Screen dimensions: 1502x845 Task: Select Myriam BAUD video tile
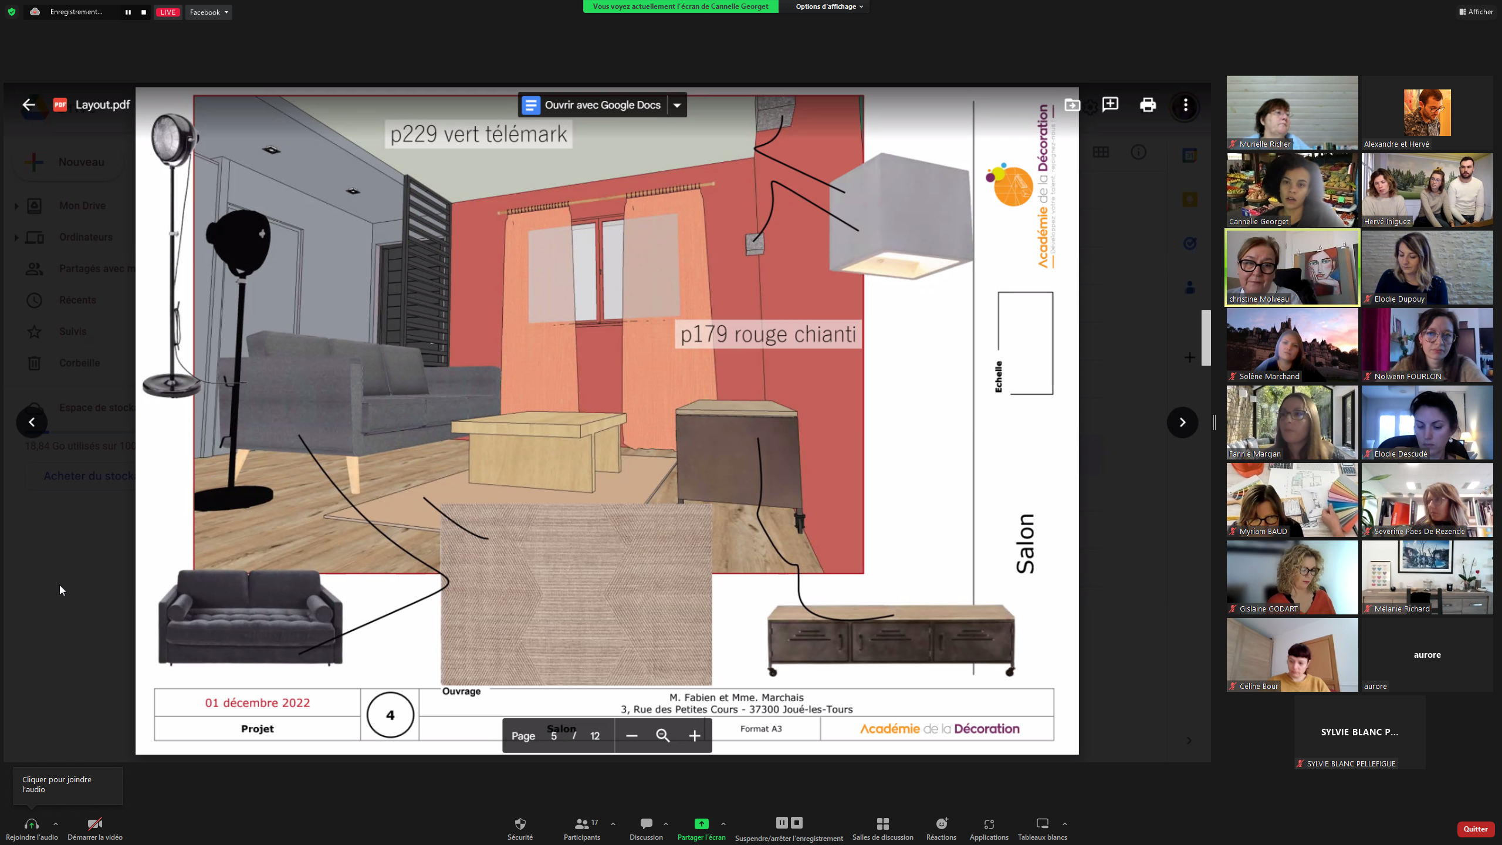(x=1292, y=500)
